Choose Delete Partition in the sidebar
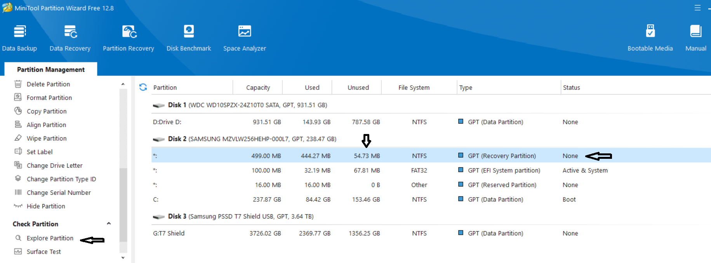 (x=48, y=84)
